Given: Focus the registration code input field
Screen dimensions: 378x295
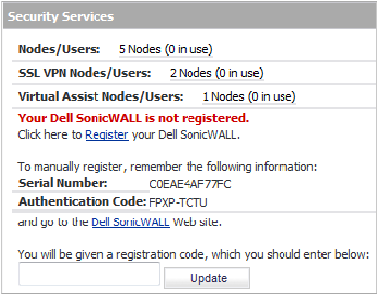Looking at the screenshot, I should point(89,274).
